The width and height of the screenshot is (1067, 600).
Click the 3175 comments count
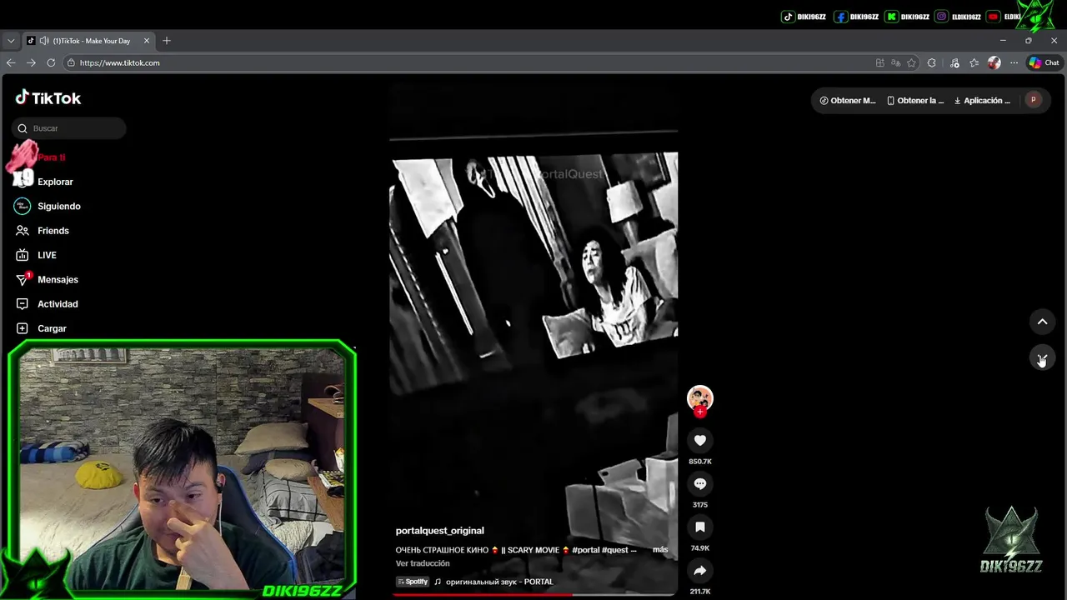click(700, 505)
